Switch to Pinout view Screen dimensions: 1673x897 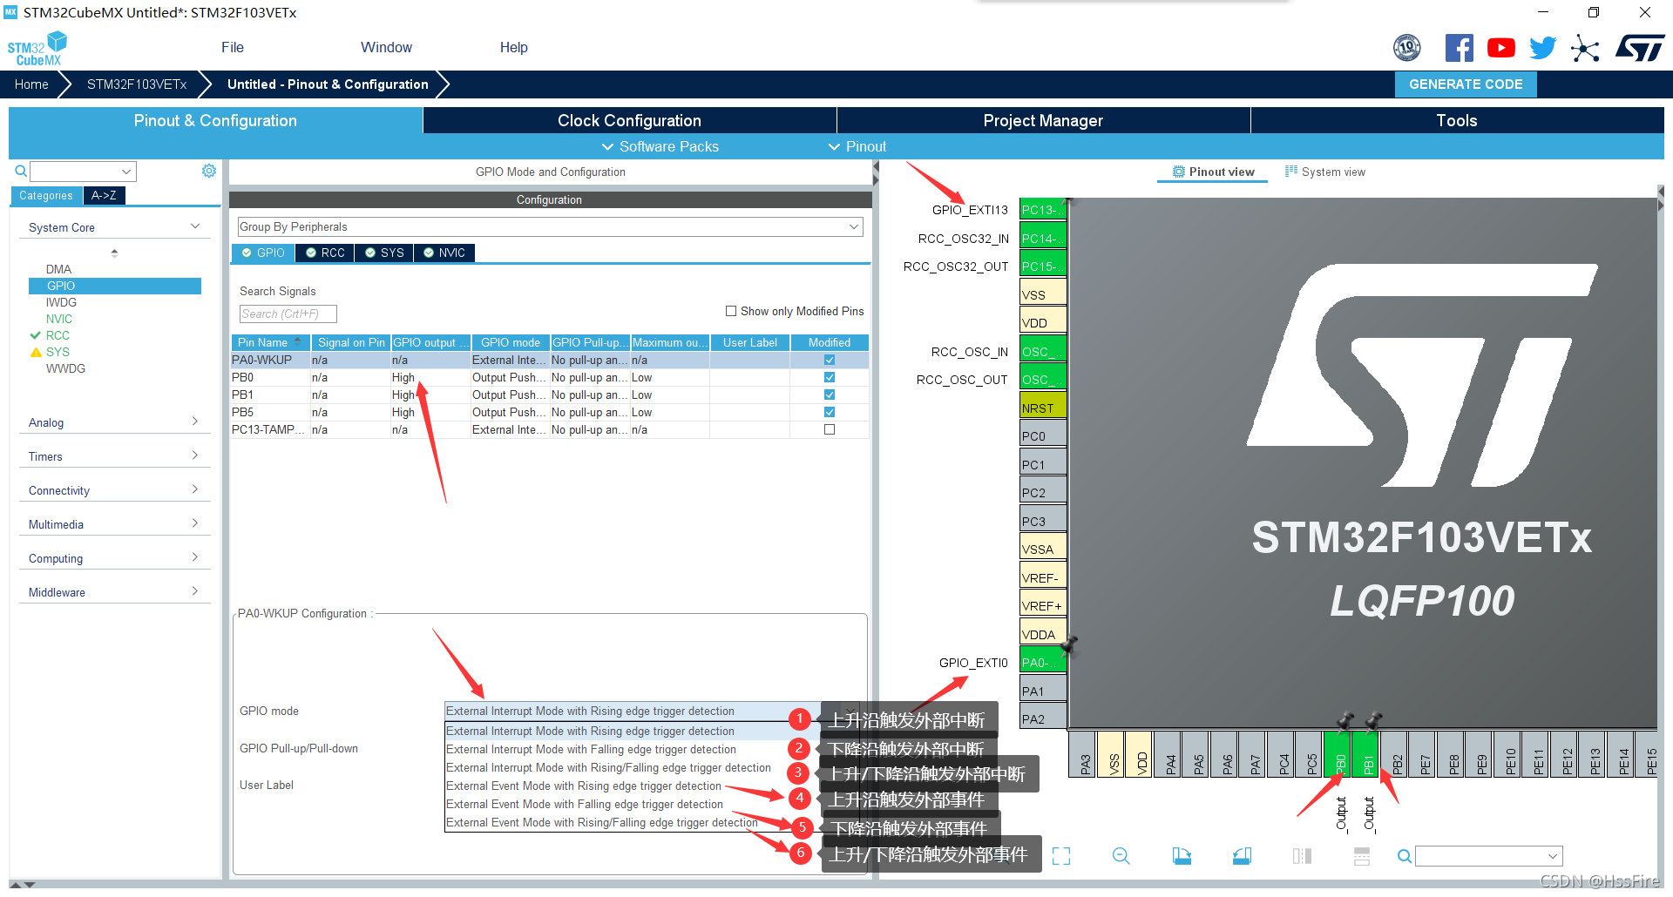[1214, 172]
